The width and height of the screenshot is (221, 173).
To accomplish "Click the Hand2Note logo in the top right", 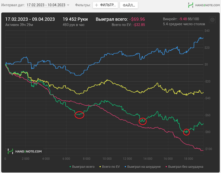I will [204, 5].
